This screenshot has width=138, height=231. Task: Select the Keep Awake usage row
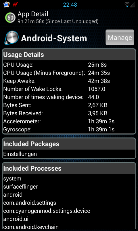pos(69,81)
